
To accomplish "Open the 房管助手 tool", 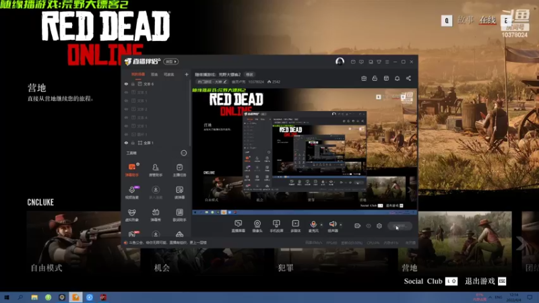I will pos(156,170).
